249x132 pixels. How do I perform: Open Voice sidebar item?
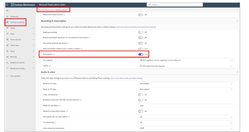click(12, 51)
